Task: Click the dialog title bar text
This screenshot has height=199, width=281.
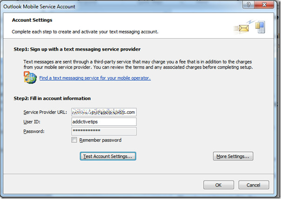Action: point(39,6)
